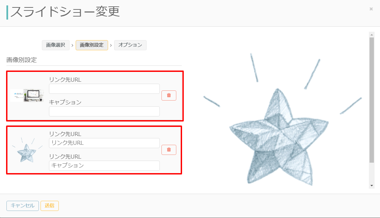Go to the 画像選択 step
380x218 pixels.
pyautogui.click(x=56, y=45)
